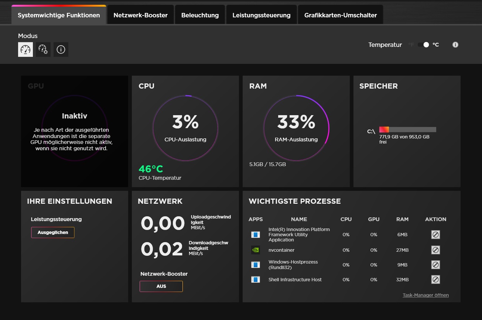The width and height of the screenshot is (482, 320).
Task: End the nvcontainer process
Action: [x=435, y=250]
